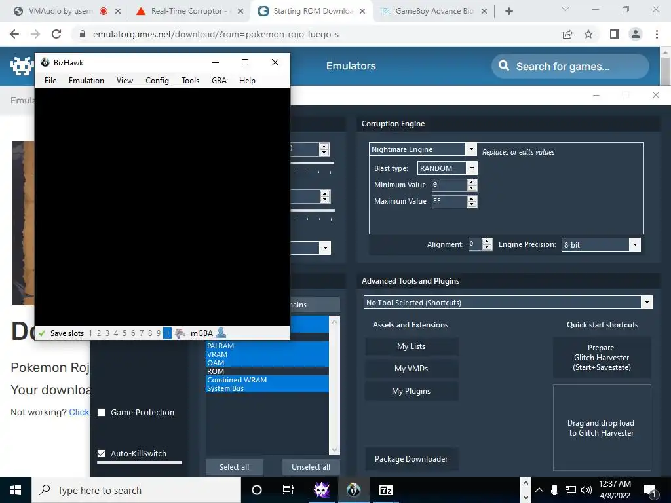The image size is (671, 503).
Task: Select save slot 1 in BizHawk
Action: click(90, 333)
